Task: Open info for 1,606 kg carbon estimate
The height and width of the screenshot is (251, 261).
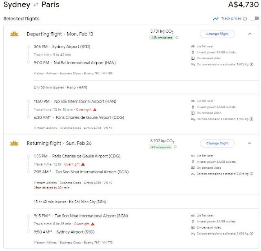Action: click(x=252, y=233)
